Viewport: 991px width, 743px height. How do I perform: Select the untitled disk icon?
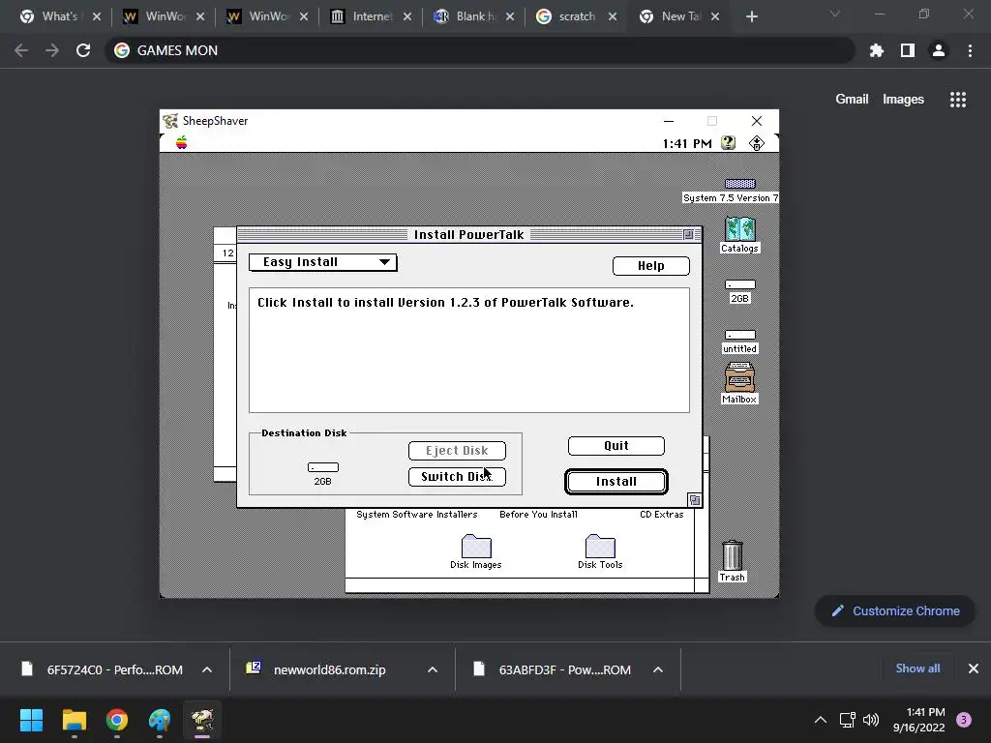[x=739, y=335]
